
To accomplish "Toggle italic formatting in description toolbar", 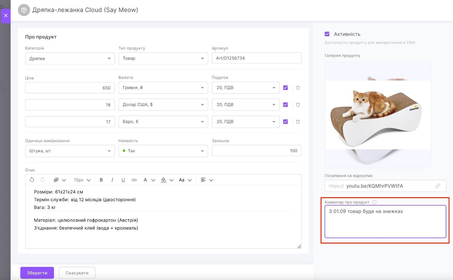I will click(112, 180).
